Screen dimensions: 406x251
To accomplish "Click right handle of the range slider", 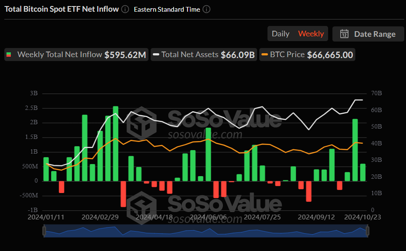I will click(367, 231).
